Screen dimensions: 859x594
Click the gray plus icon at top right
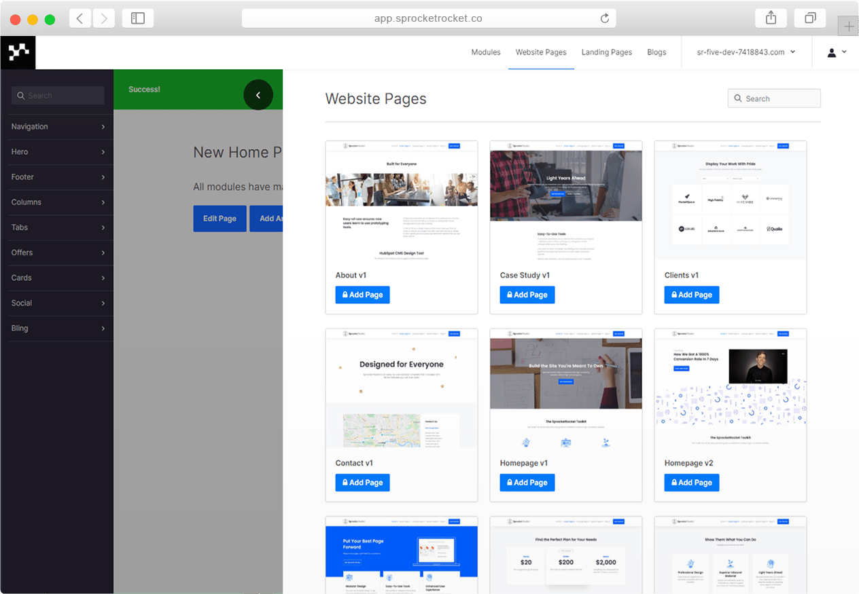coord(848,26)
